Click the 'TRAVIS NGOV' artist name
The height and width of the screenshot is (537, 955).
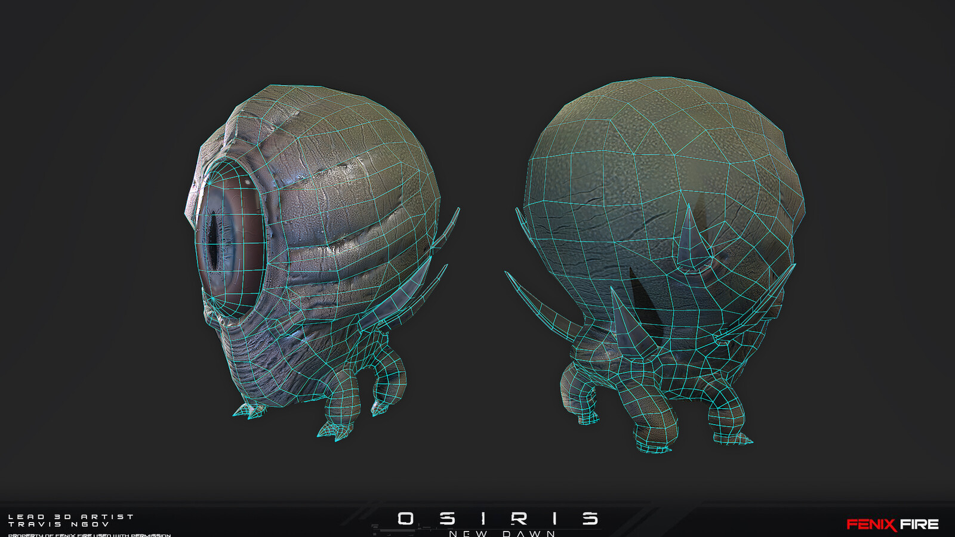tap(58, 524)
